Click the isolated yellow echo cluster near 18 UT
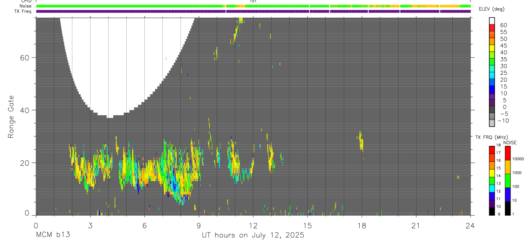 (361, 142)
